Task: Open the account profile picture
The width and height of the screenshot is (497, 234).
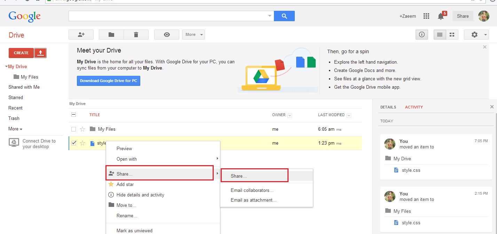Action: point(484,16)
